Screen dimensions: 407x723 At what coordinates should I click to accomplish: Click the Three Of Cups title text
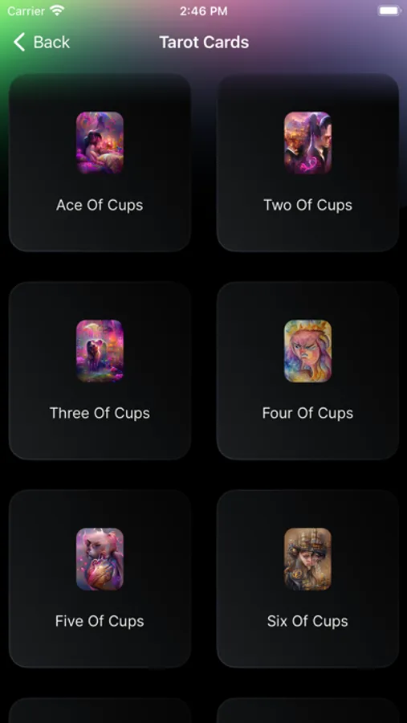[x=100, y=413]
